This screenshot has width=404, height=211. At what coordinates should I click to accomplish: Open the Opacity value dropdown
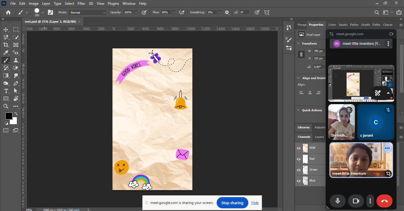[x=136, y=12]
